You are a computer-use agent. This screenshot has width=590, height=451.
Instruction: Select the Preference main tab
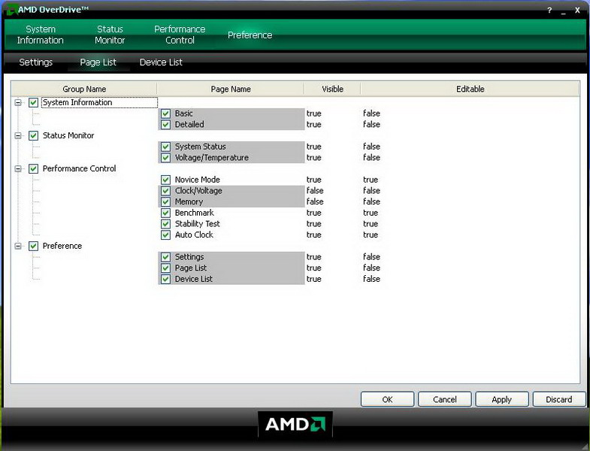(250, 35)
